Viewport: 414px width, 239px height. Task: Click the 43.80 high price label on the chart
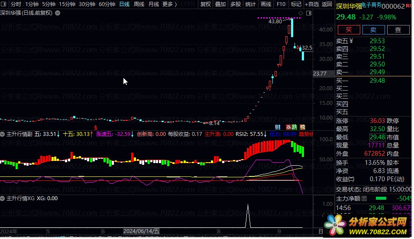tap(275, 21)
